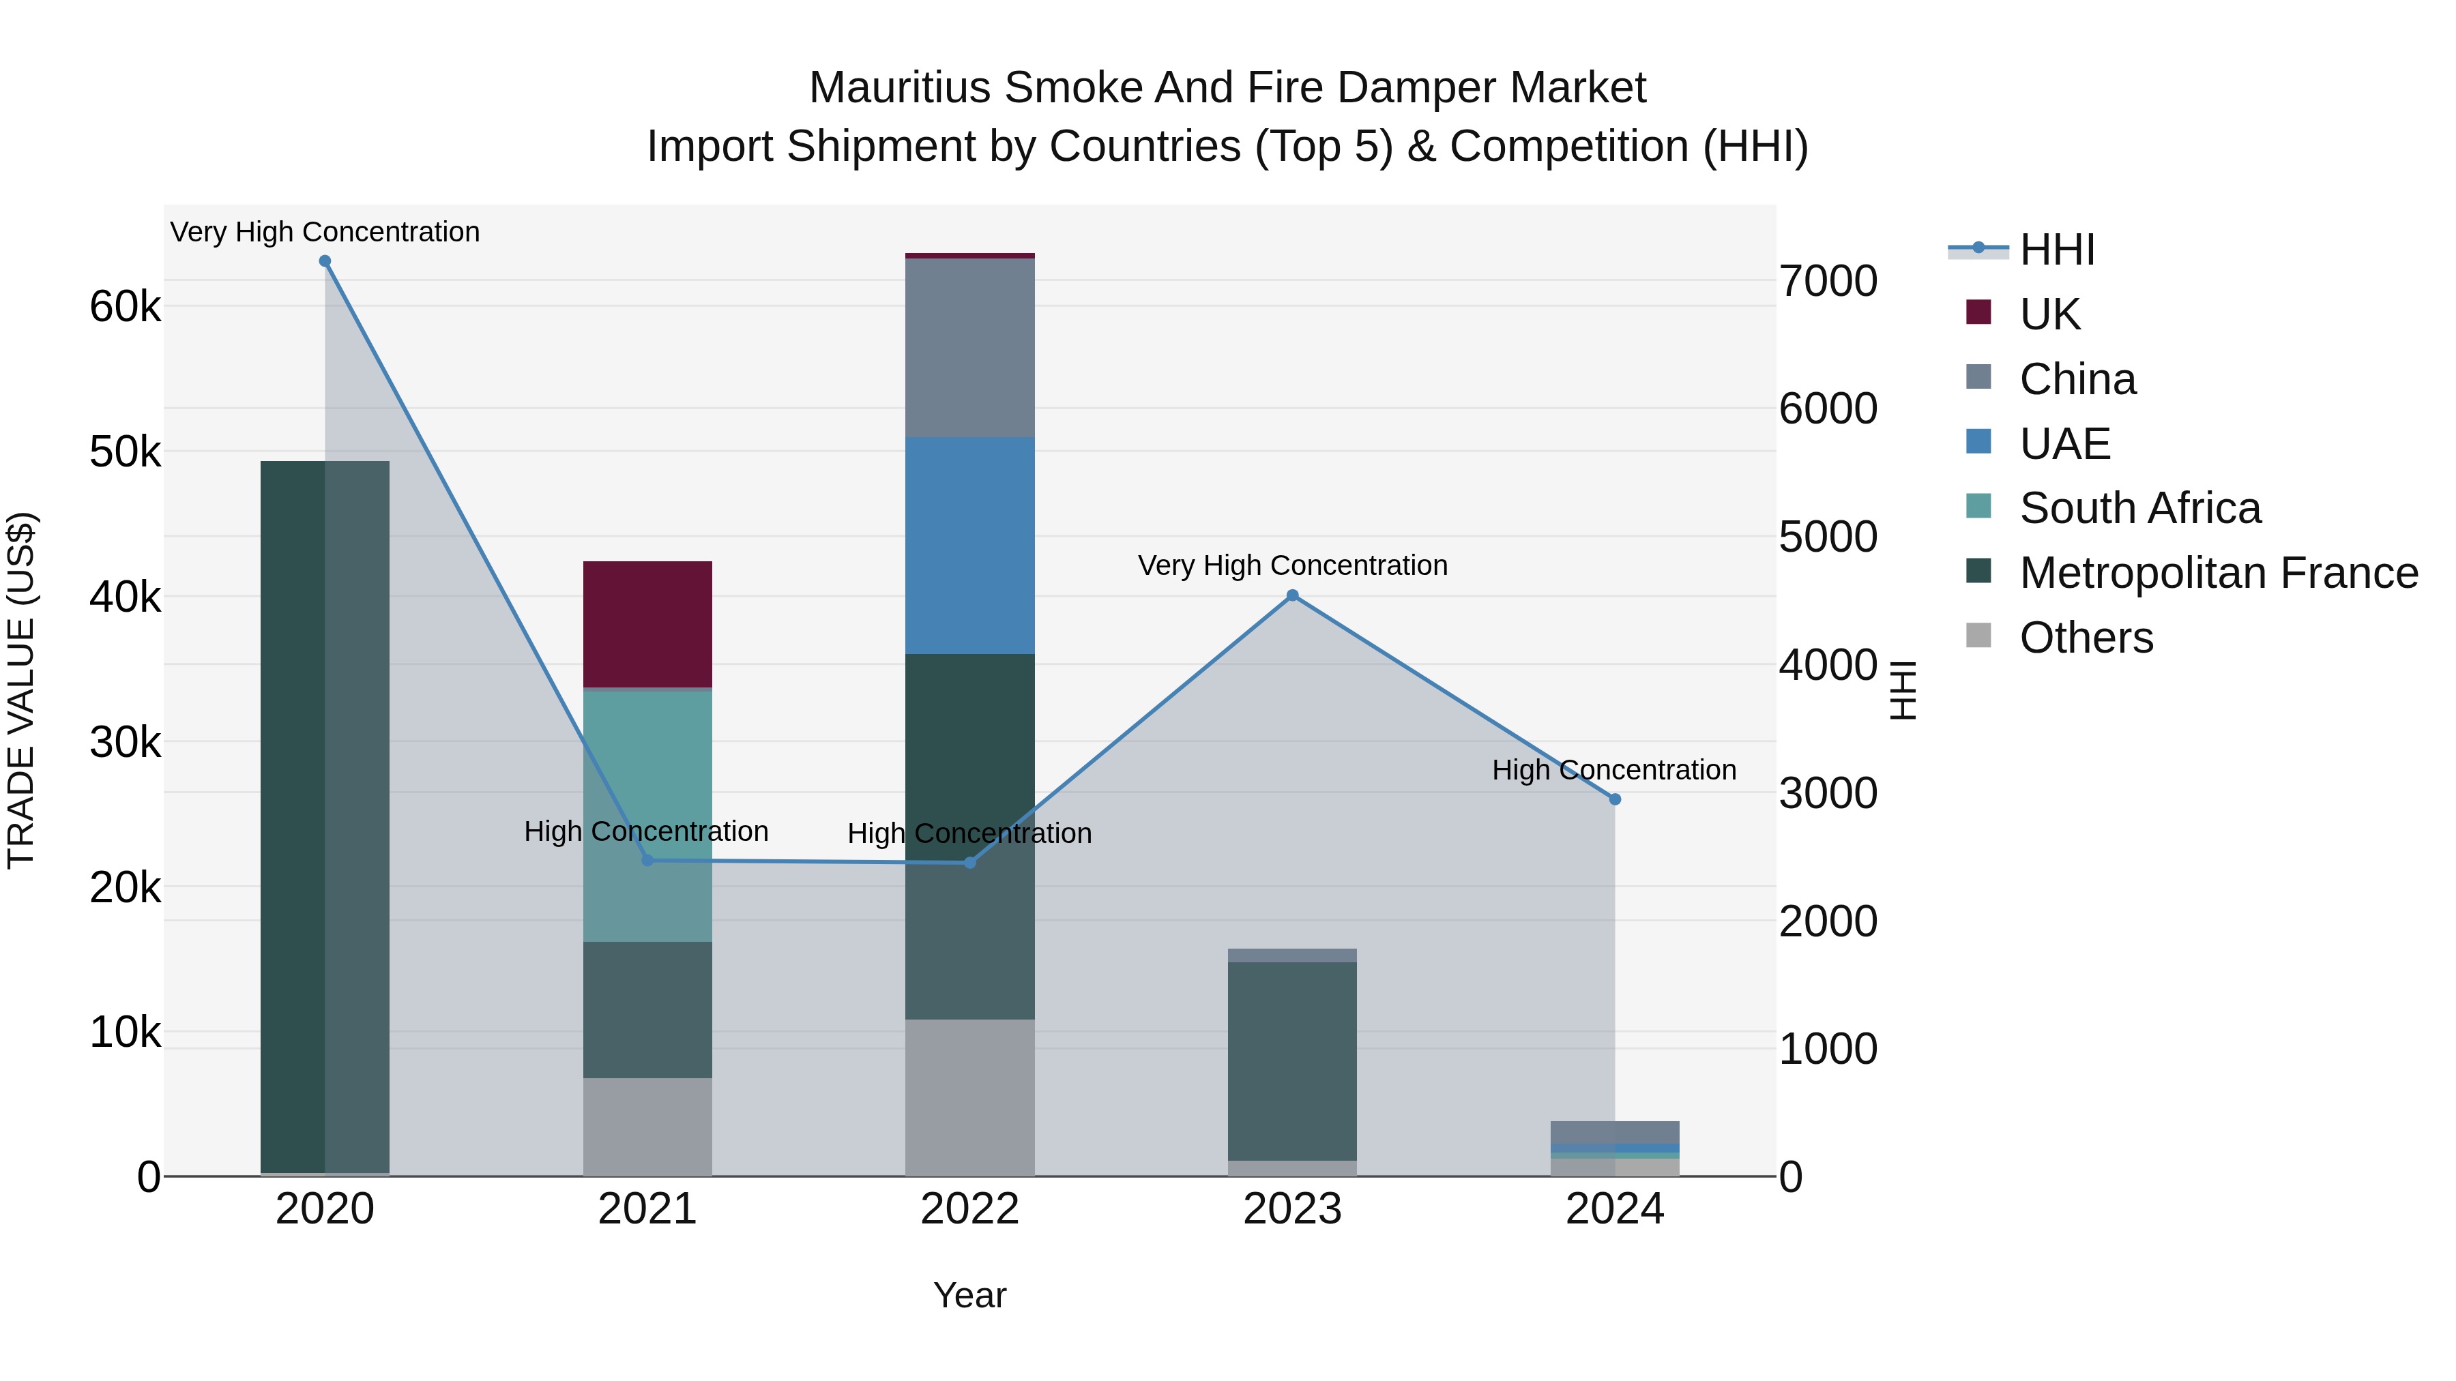Click the 2022 Others bar segment
Image resolution: width=2456 pixels, height=1381 pixels.
coord(969,1098)
